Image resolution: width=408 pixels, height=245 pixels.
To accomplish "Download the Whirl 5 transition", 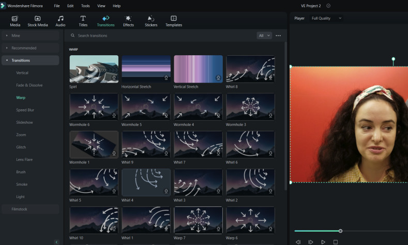I will tap(114, 191).
